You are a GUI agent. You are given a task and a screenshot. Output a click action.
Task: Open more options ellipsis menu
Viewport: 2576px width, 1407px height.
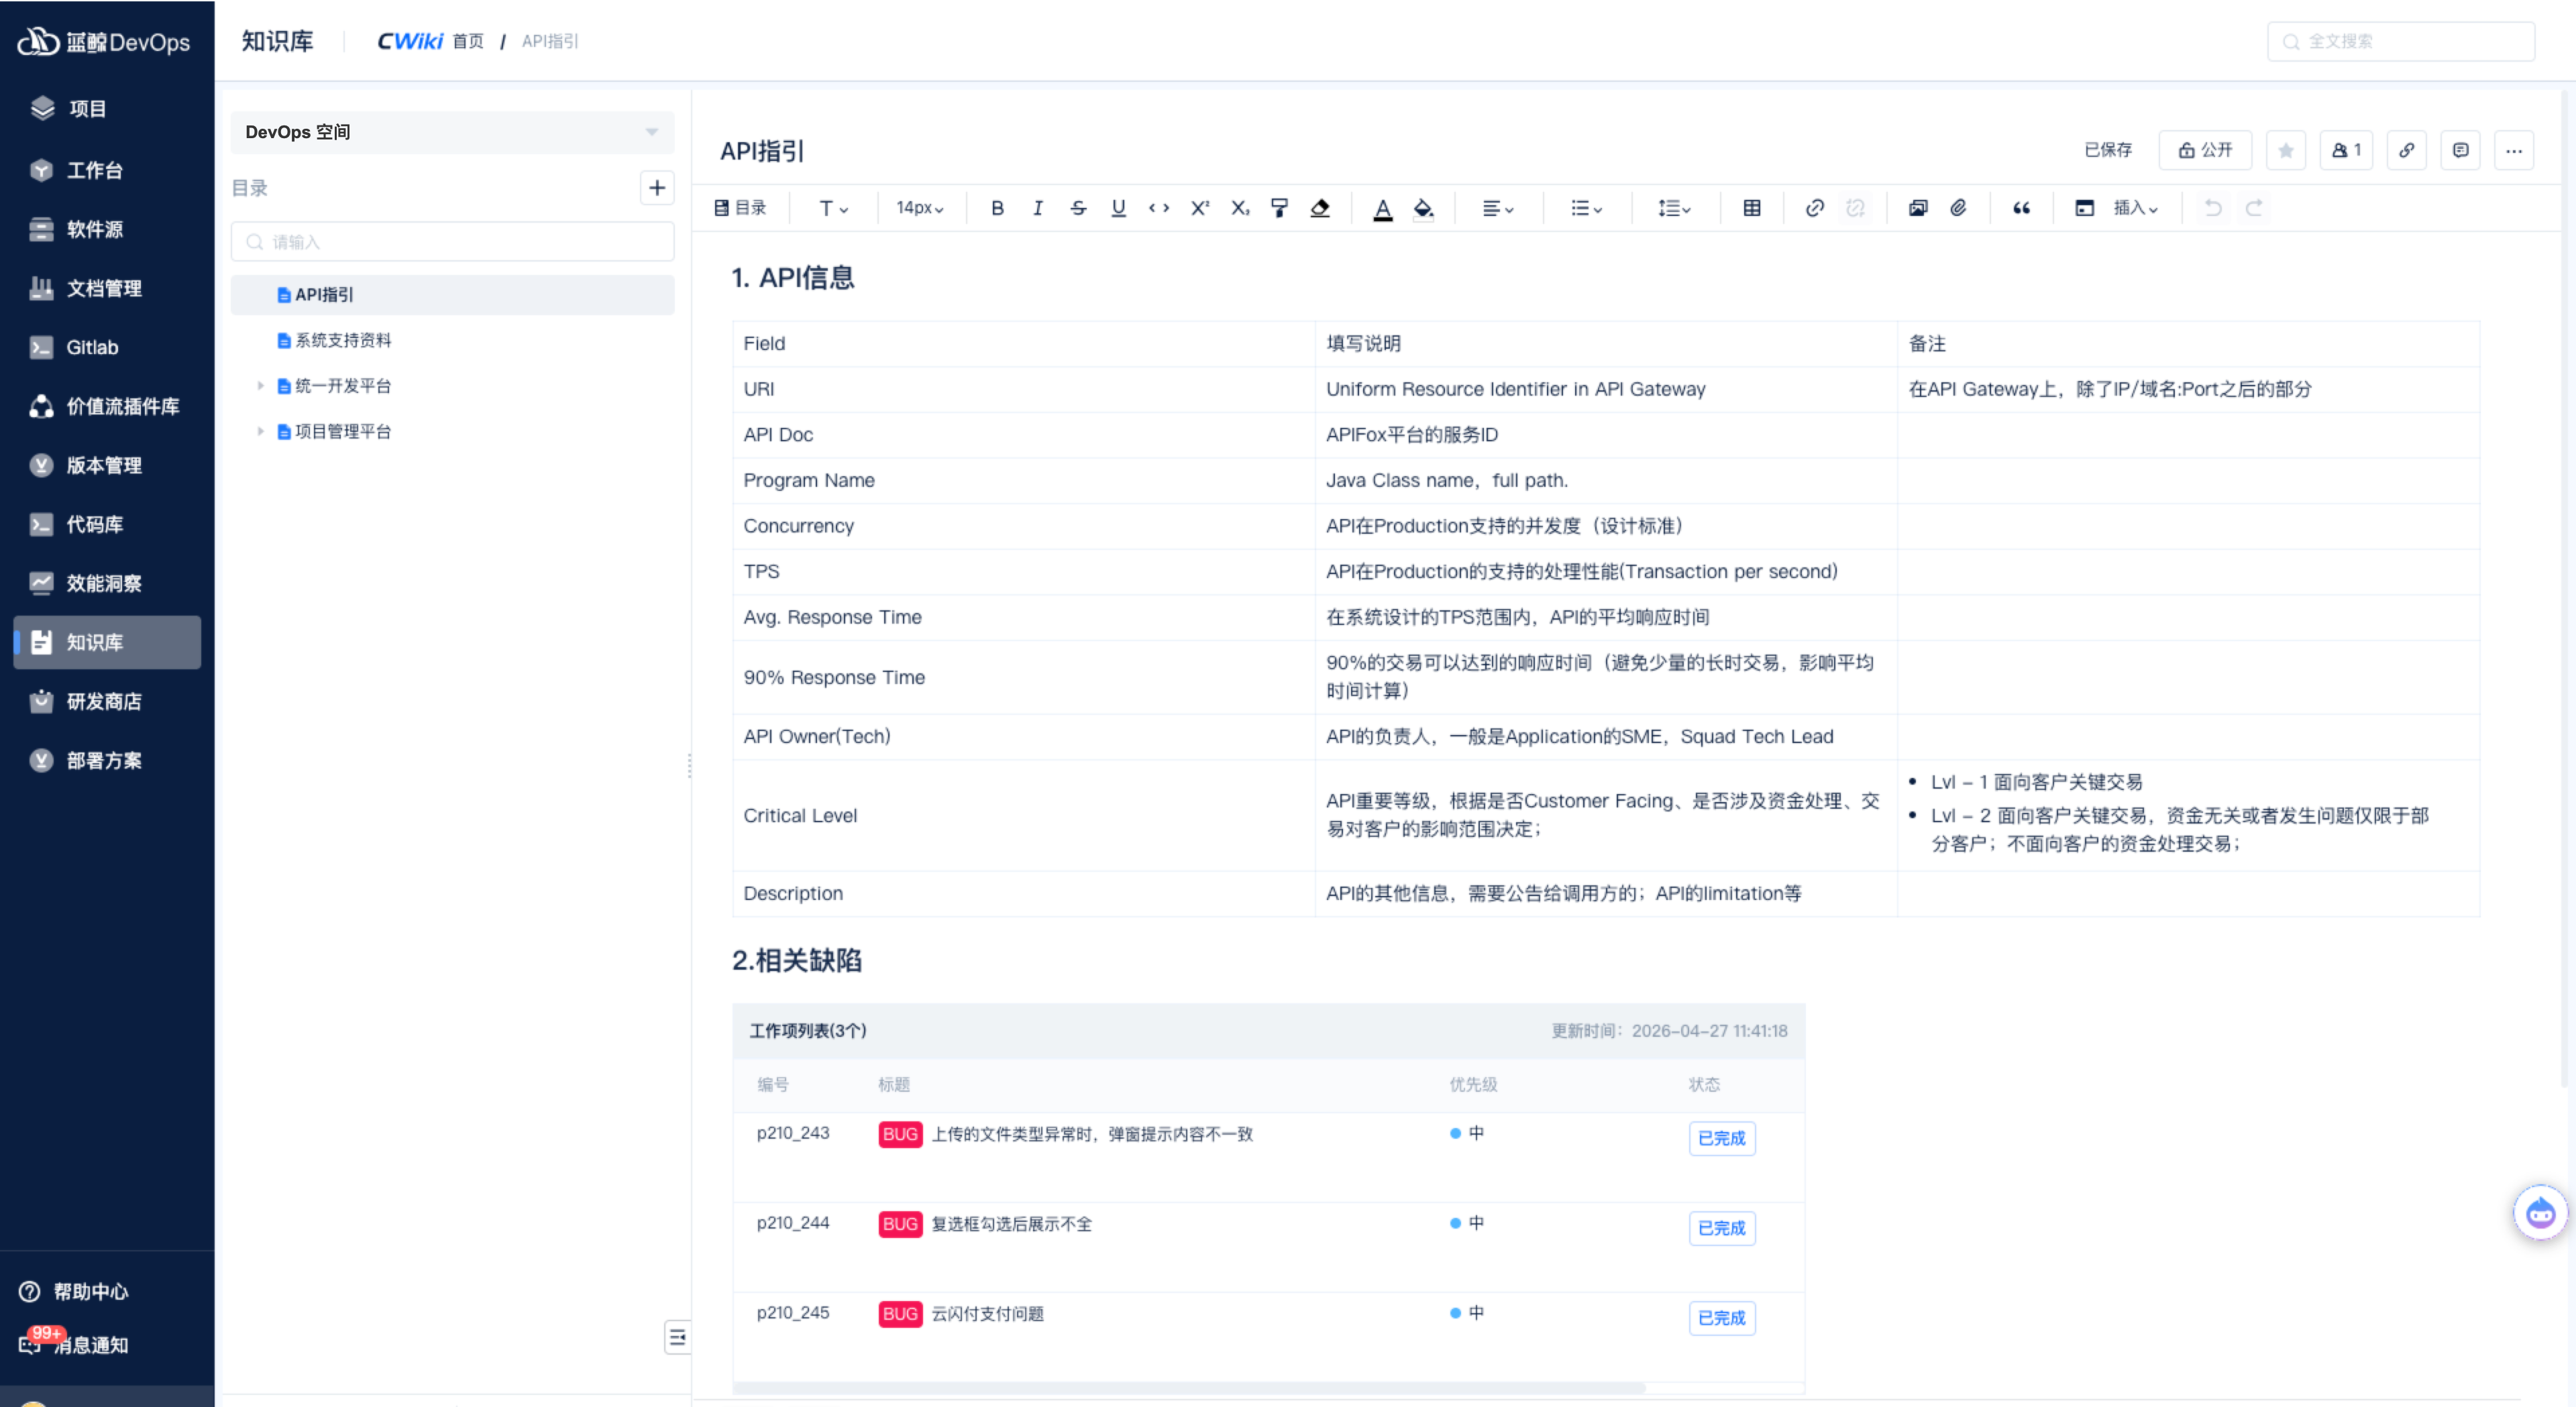pyautogui.click(x=2514, y=150)
